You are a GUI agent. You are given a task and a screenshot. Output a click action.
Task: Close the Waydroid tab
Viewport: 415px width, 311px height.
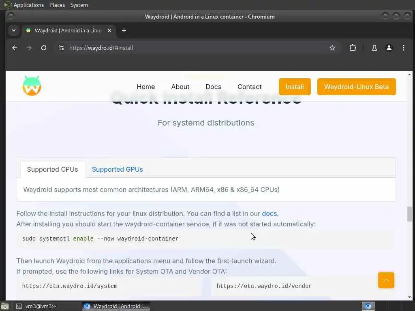tap(109, 30)
